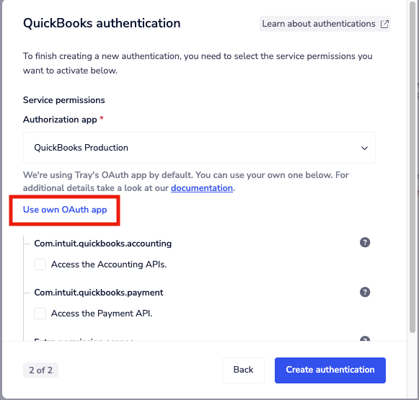Select the Com.intuit.quickbooks.payment tree item label

coord(99,293)
